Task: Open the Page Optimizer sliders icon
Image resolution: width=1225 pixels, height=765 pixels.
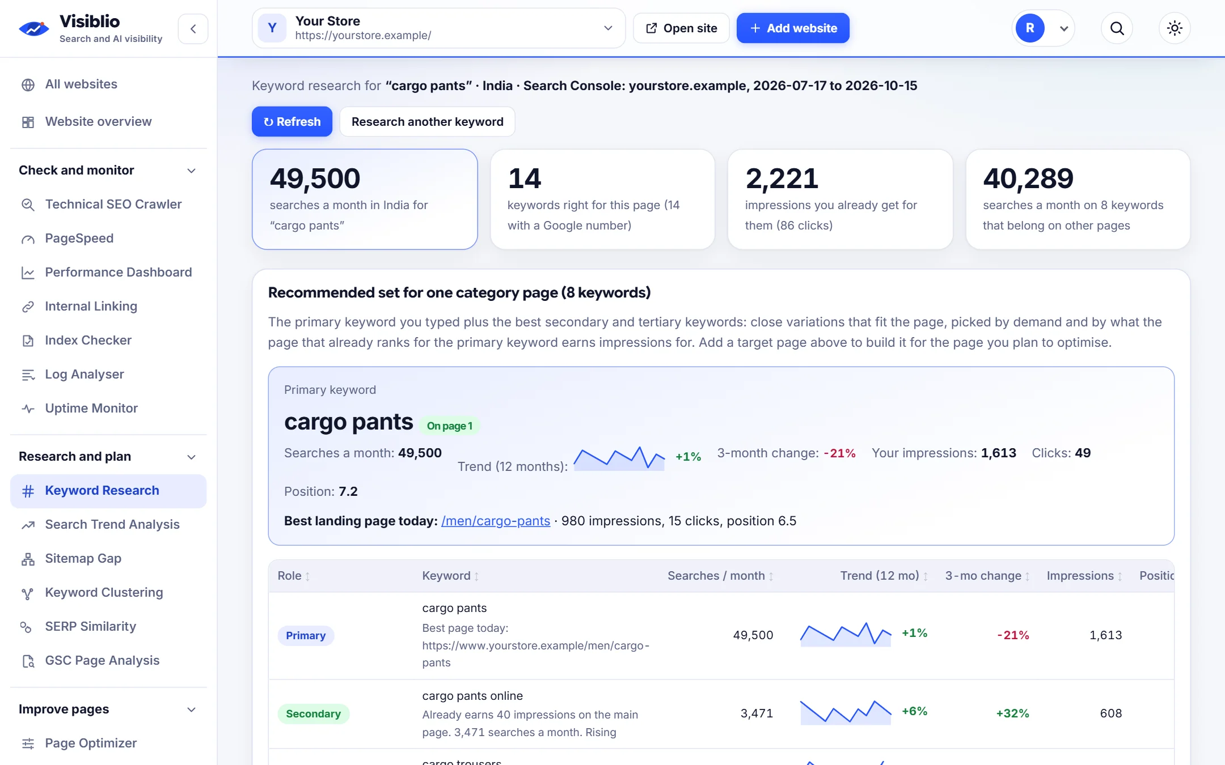Action: (28, 743)
